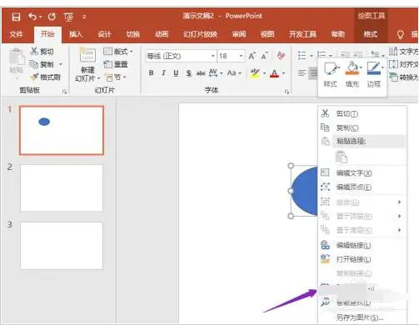Switch to the 开发工具 (Developer) tab
The height and width of the screenshot is (325, 419).
point(302,34)
